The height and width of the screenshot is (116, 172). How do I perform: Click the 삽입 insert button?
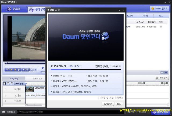point(26,70)
